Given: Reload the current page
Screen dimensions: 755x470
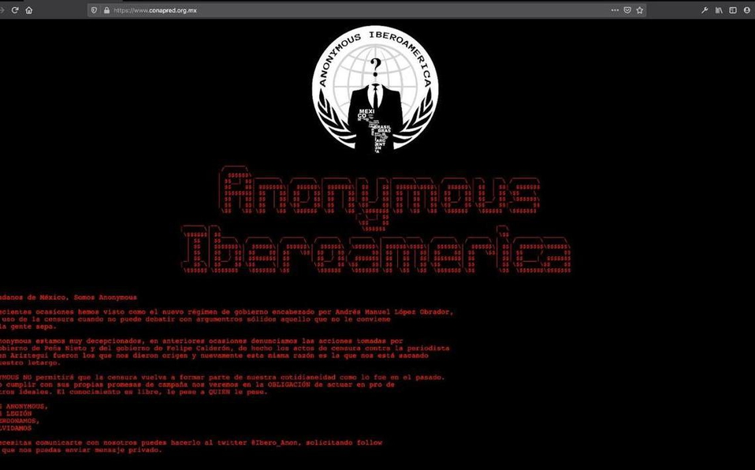Looking at the screenshot, I should 15,10.
